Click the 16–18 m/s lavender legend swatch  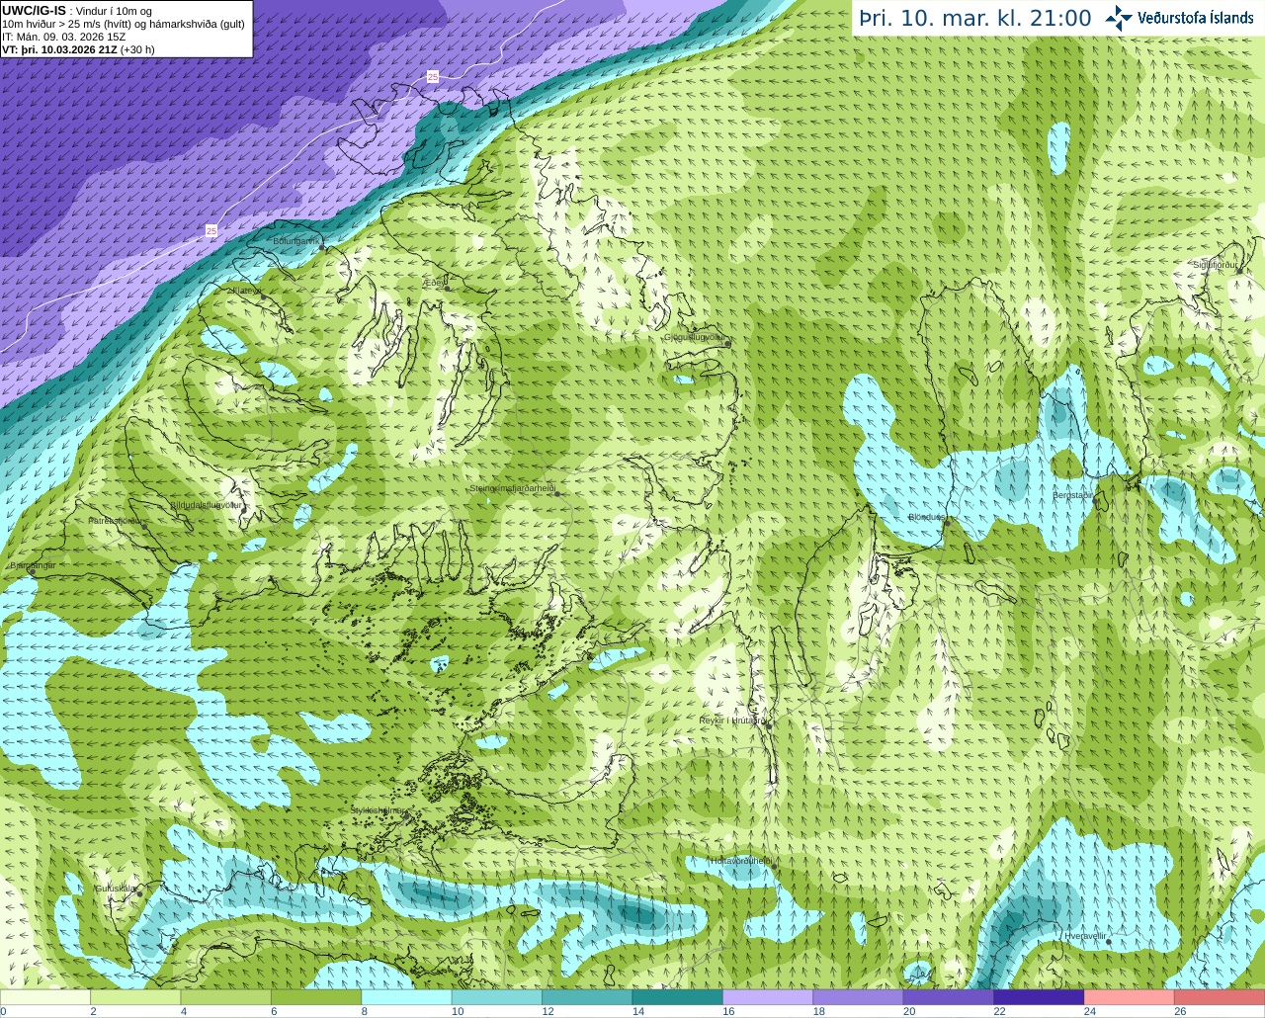pos(768,997)
